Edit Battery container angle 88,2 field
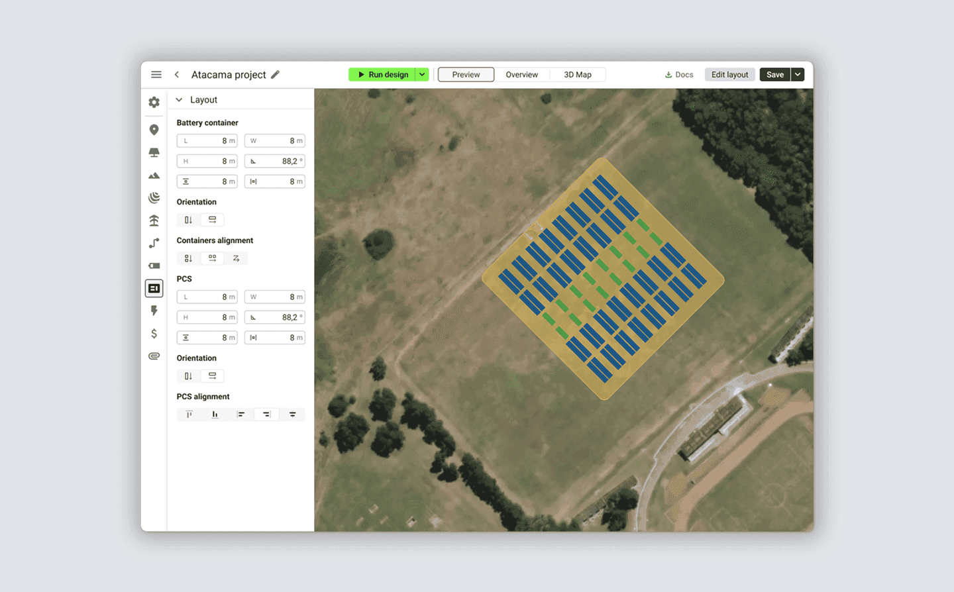Screen dimensions: 954x592 click(274, 161)
